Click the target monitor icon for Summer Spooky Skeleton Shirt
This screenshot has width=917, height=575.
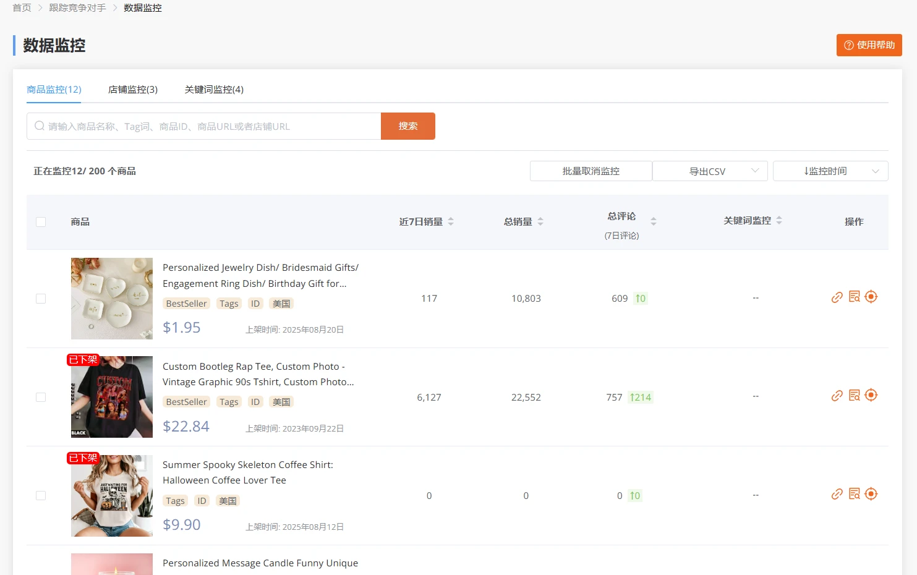pos(871,494)
